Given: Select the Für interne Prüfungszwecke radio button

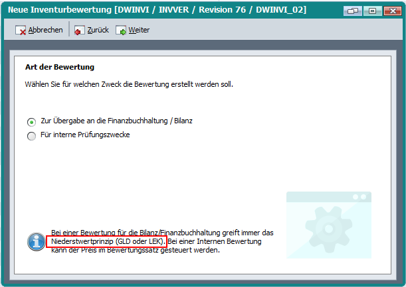Looking at the screenshot, I should 31,136.
